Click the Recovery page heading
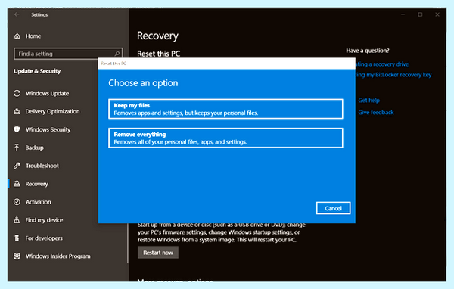The height and width of the screenshot is (289, 454). point(157,36)
